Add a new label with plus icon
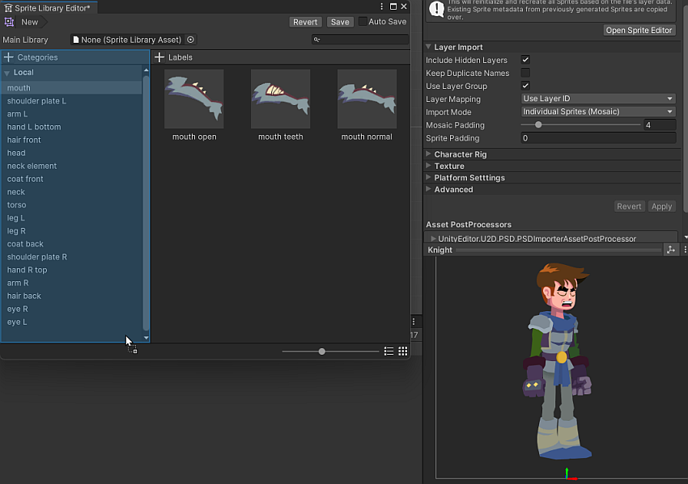Screen dimensions: 688x484 point(159,57)
